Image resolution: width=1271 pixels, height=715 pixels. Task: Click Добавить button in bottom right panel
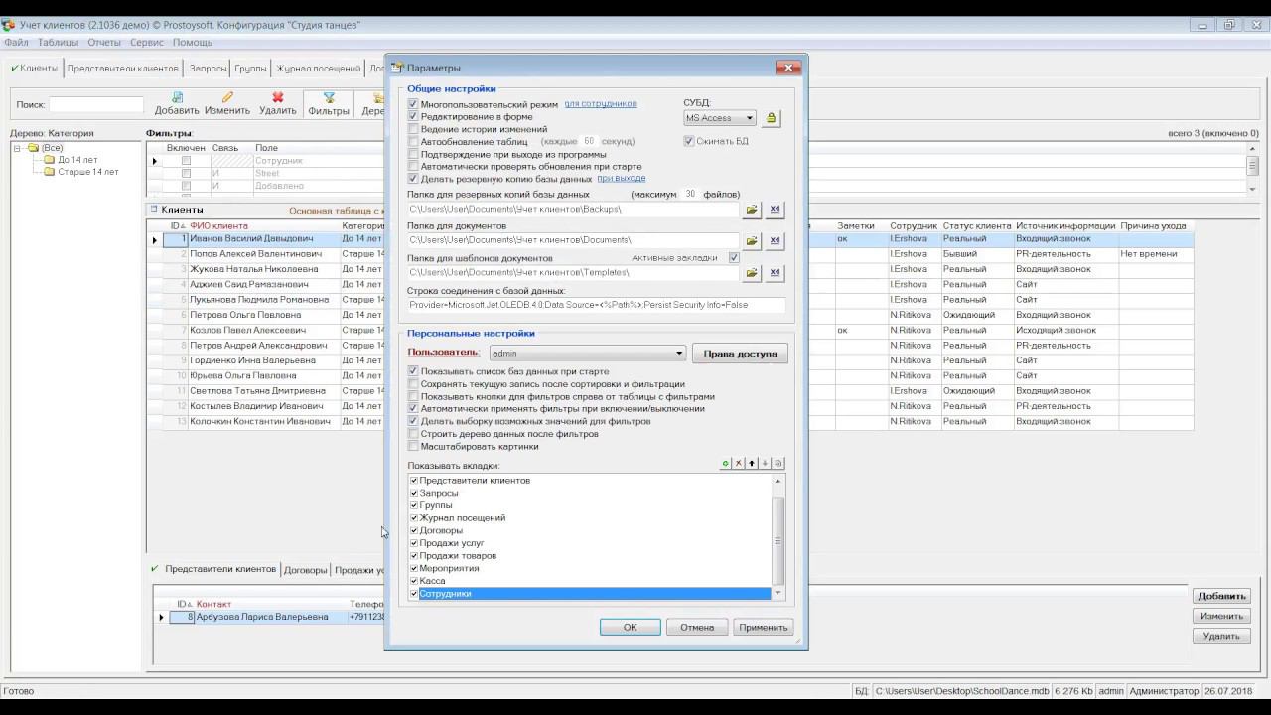(x=1221, y=597)
